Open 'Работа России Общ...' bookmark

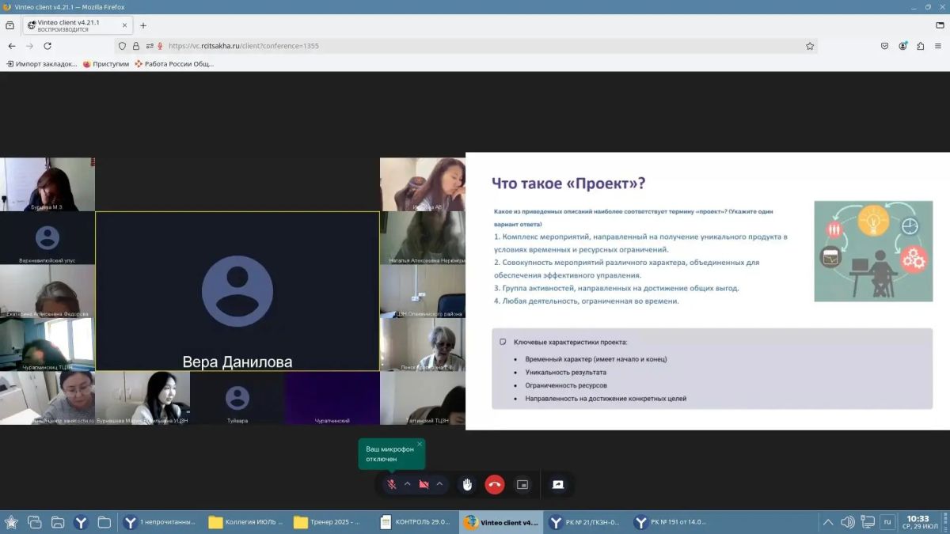[x=174, y=64]
